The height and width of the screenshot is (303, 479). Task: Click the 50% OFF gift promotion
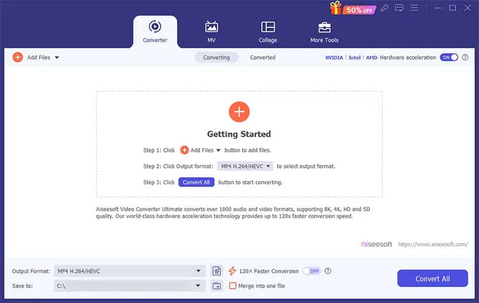click(353, 8)
